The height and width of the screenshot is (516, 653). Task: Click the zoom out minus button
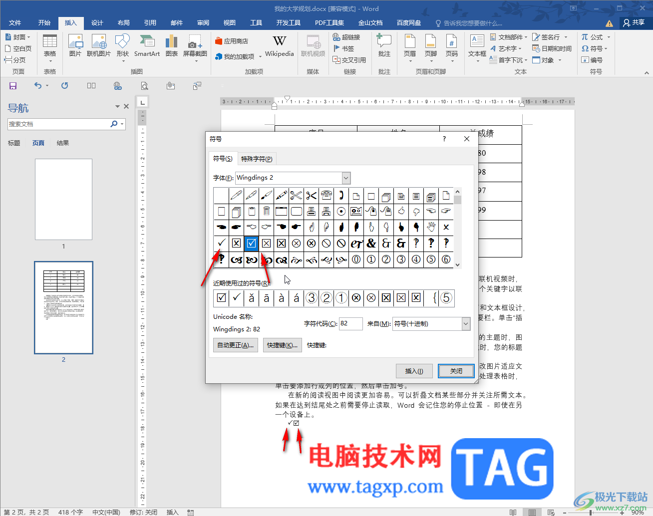tap(564, 512)
